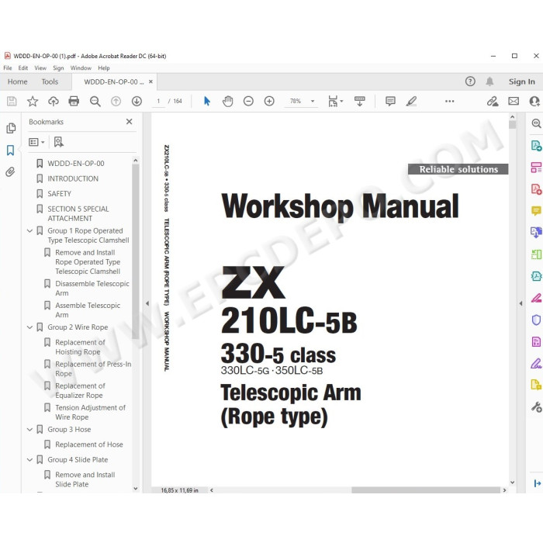Click the read mode keyboard-arrow icon
The width and height of the screenshot is (543, 543).
[359, 101]
